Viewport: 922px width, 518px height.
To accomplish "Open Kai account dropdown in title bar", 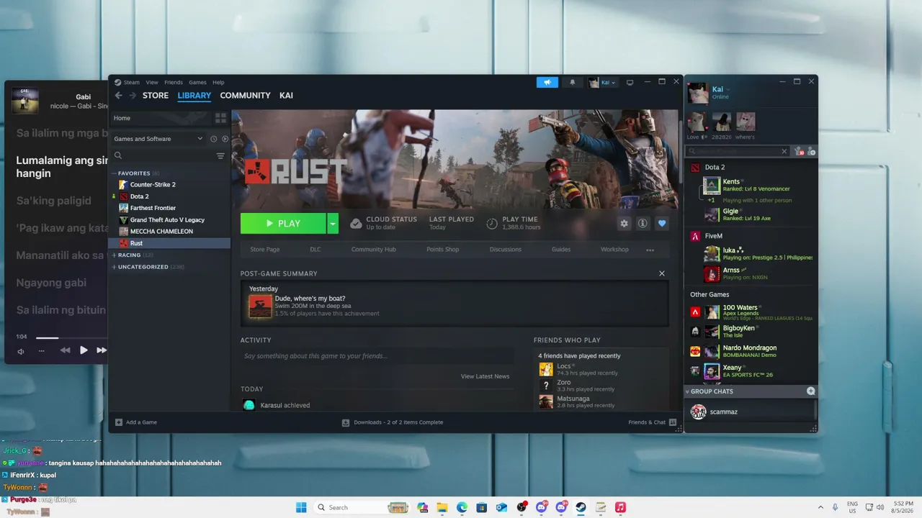I will (603, 82).
